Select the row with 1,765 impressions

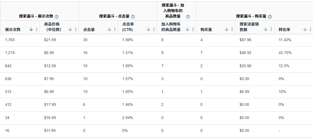click(10, 40)
